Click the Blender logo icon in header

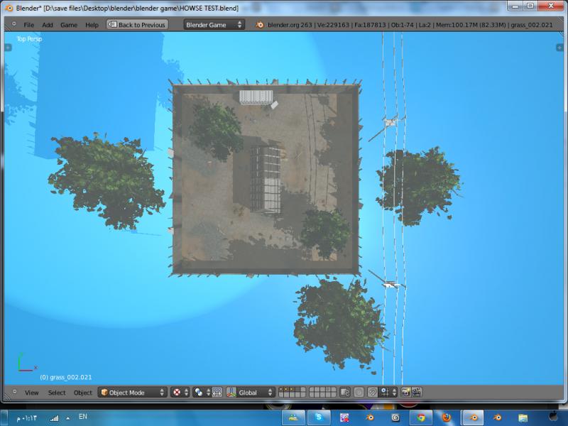260,25
